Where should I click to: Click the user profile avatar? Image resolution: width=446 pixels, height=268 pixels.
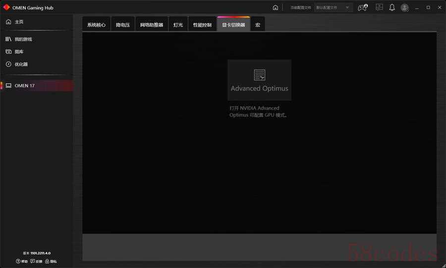pos(404,7)
